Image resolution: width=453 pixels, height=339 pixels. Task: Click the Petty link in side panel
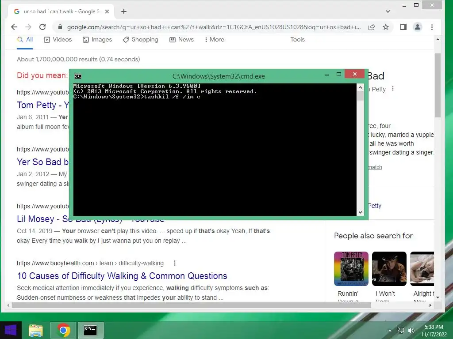point(375,206)
